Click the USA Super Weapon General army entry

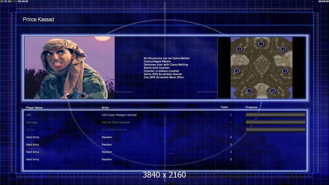[119, 115]
